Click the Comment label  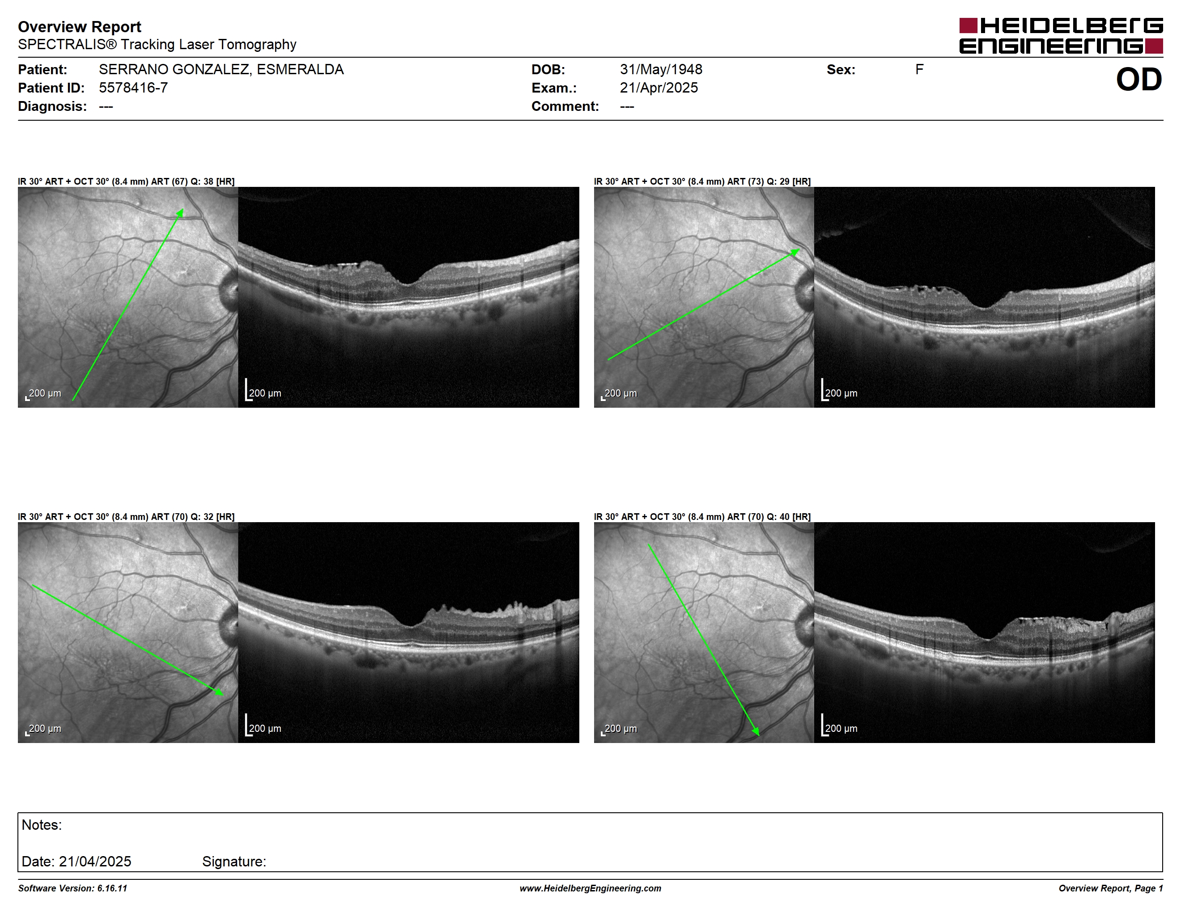[565, 106]
